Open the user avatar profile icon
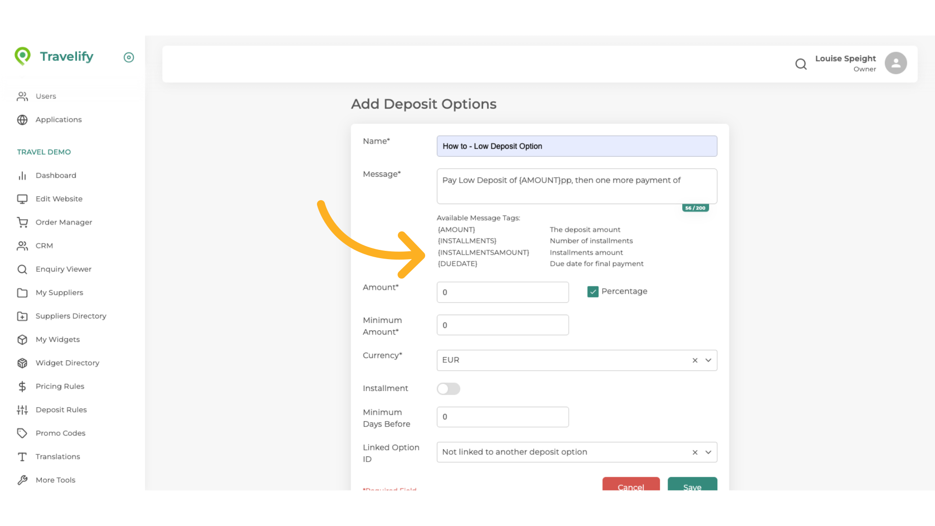This screenshot has width=935, height=526. pos(896,63)
